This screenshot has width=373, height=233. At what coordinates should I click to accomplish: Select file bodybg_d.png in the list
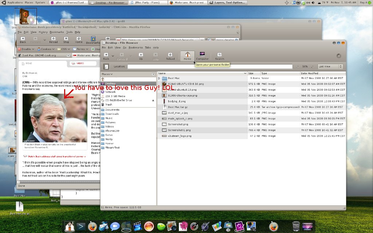(177, 101)
